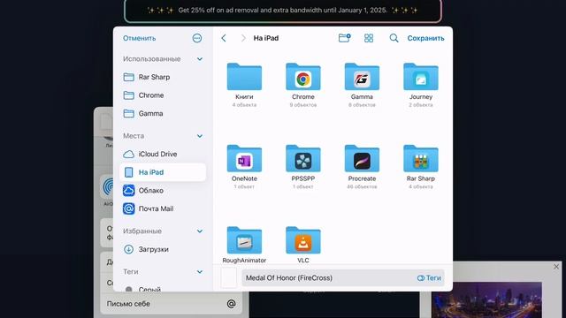Screen dimensions: 566x318
Task: Select Chrome in recent sidebar
Action: click(x=163, y=95)
